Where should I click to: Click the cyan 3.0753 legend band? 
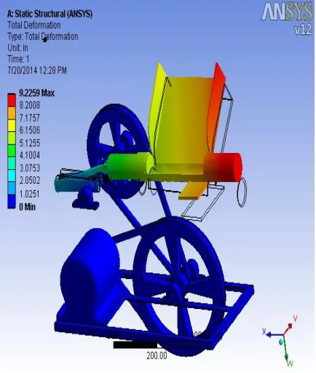12,176
